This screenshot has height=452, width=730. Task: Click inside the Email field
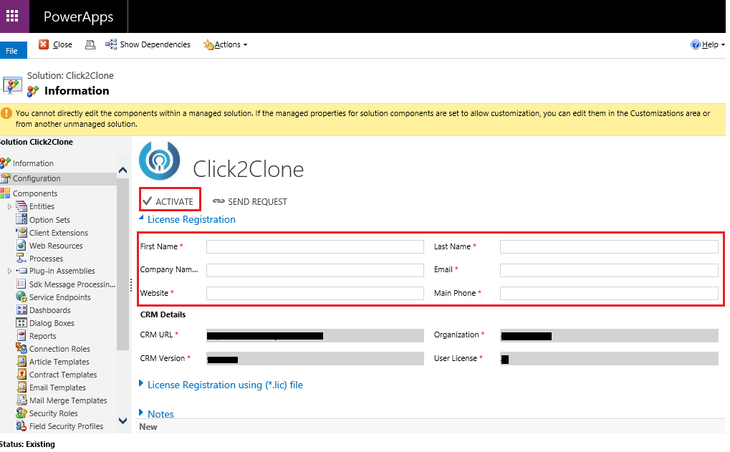pos(609,270)
